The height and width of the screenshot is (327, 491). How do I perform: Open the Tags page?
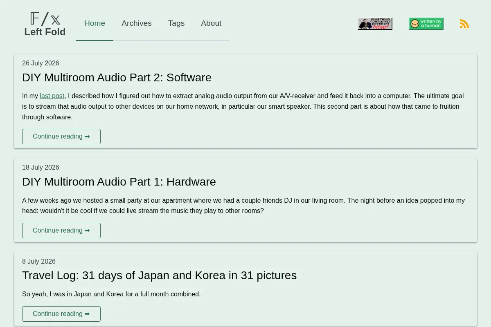point(176,23)
